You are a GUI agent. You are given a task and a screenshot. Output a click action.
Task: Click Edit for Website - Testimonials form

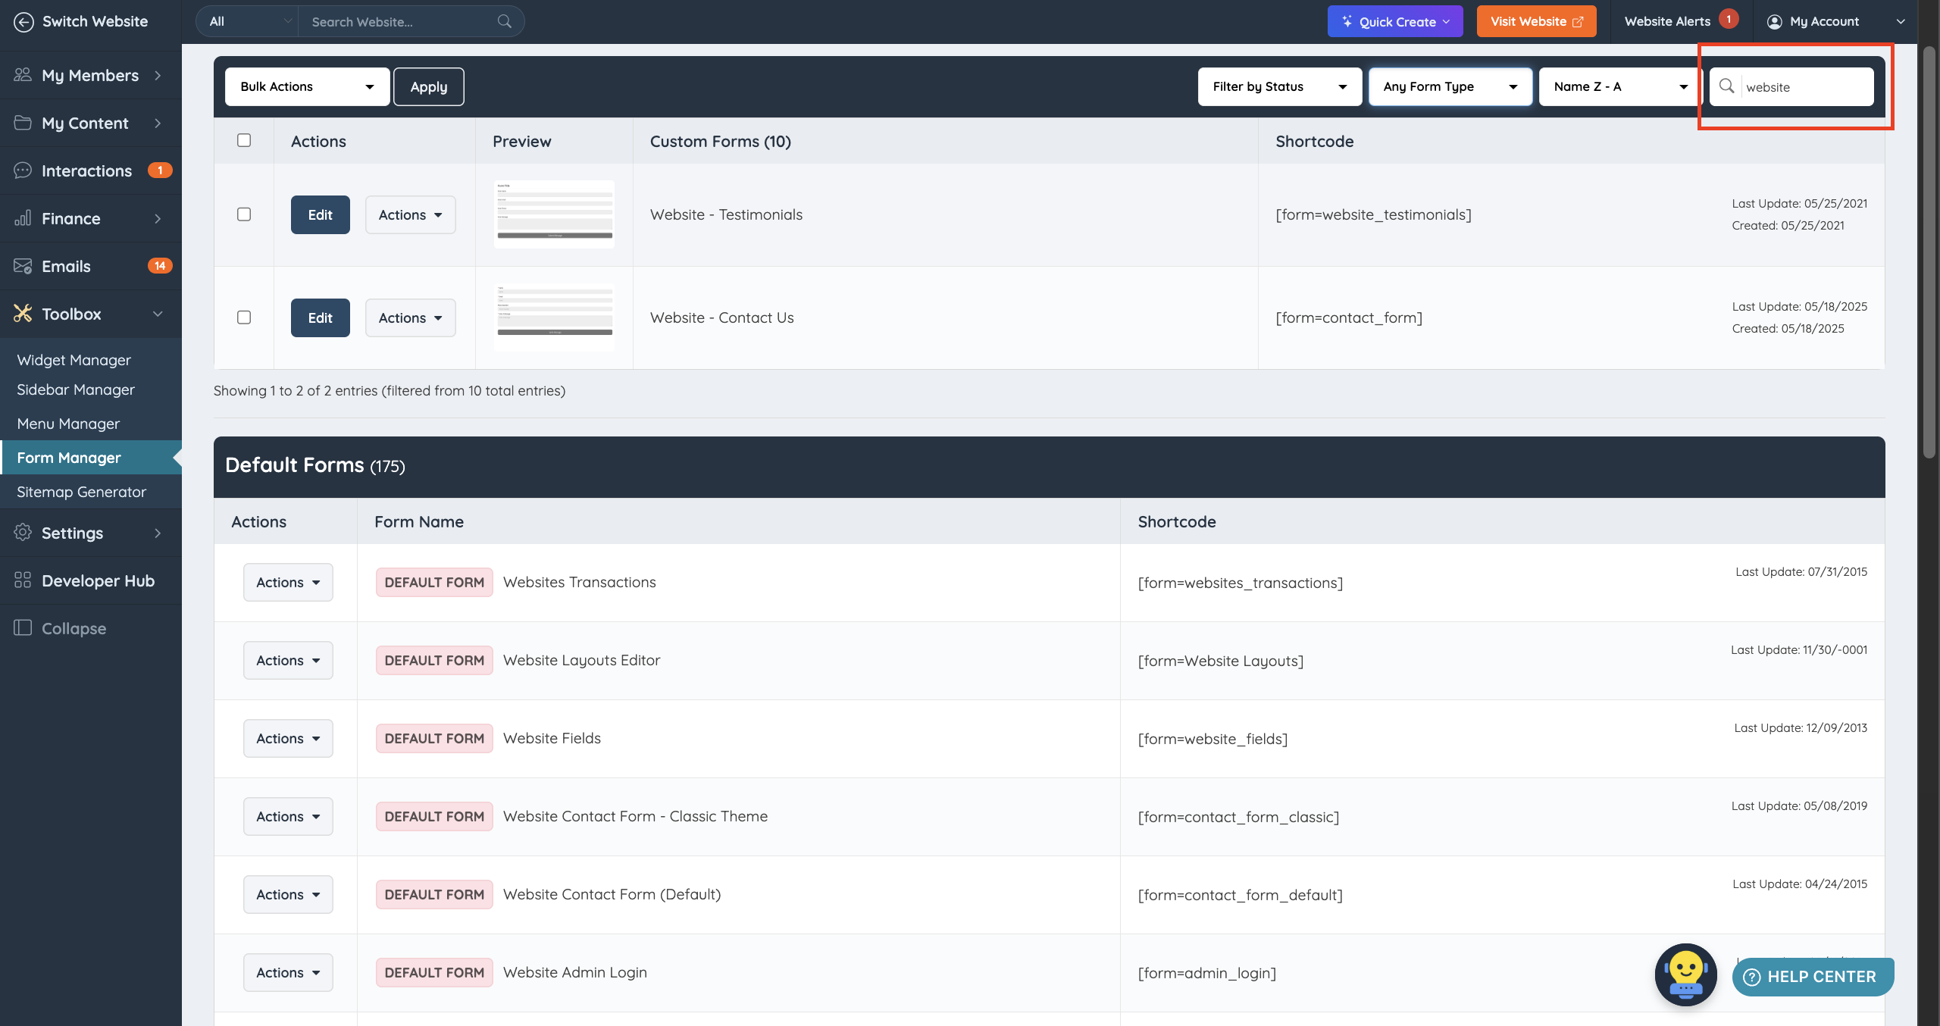tap(320, 214)
